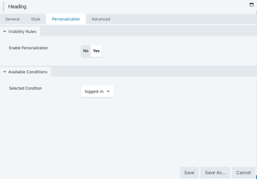This screenshot has width=257, height=179.
Task: Click the Heading panel title
Action: click(17, 6)
